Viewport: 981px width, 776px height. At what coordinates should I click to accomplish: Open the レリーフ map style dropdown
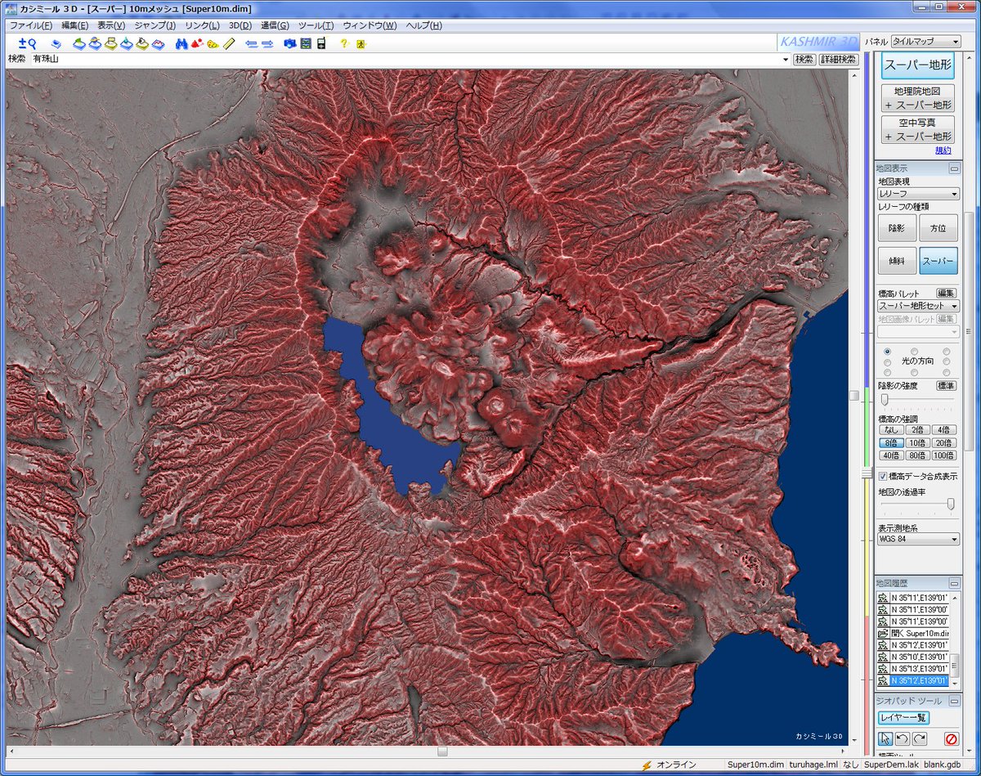click(918, 194)
